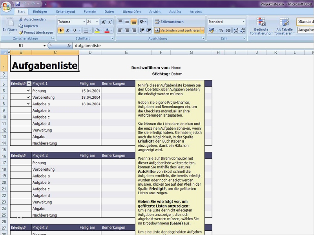Screen dimensions: 314x235
Task: Apply the 000 thousands separator format
Action: (x=228, y=31)
